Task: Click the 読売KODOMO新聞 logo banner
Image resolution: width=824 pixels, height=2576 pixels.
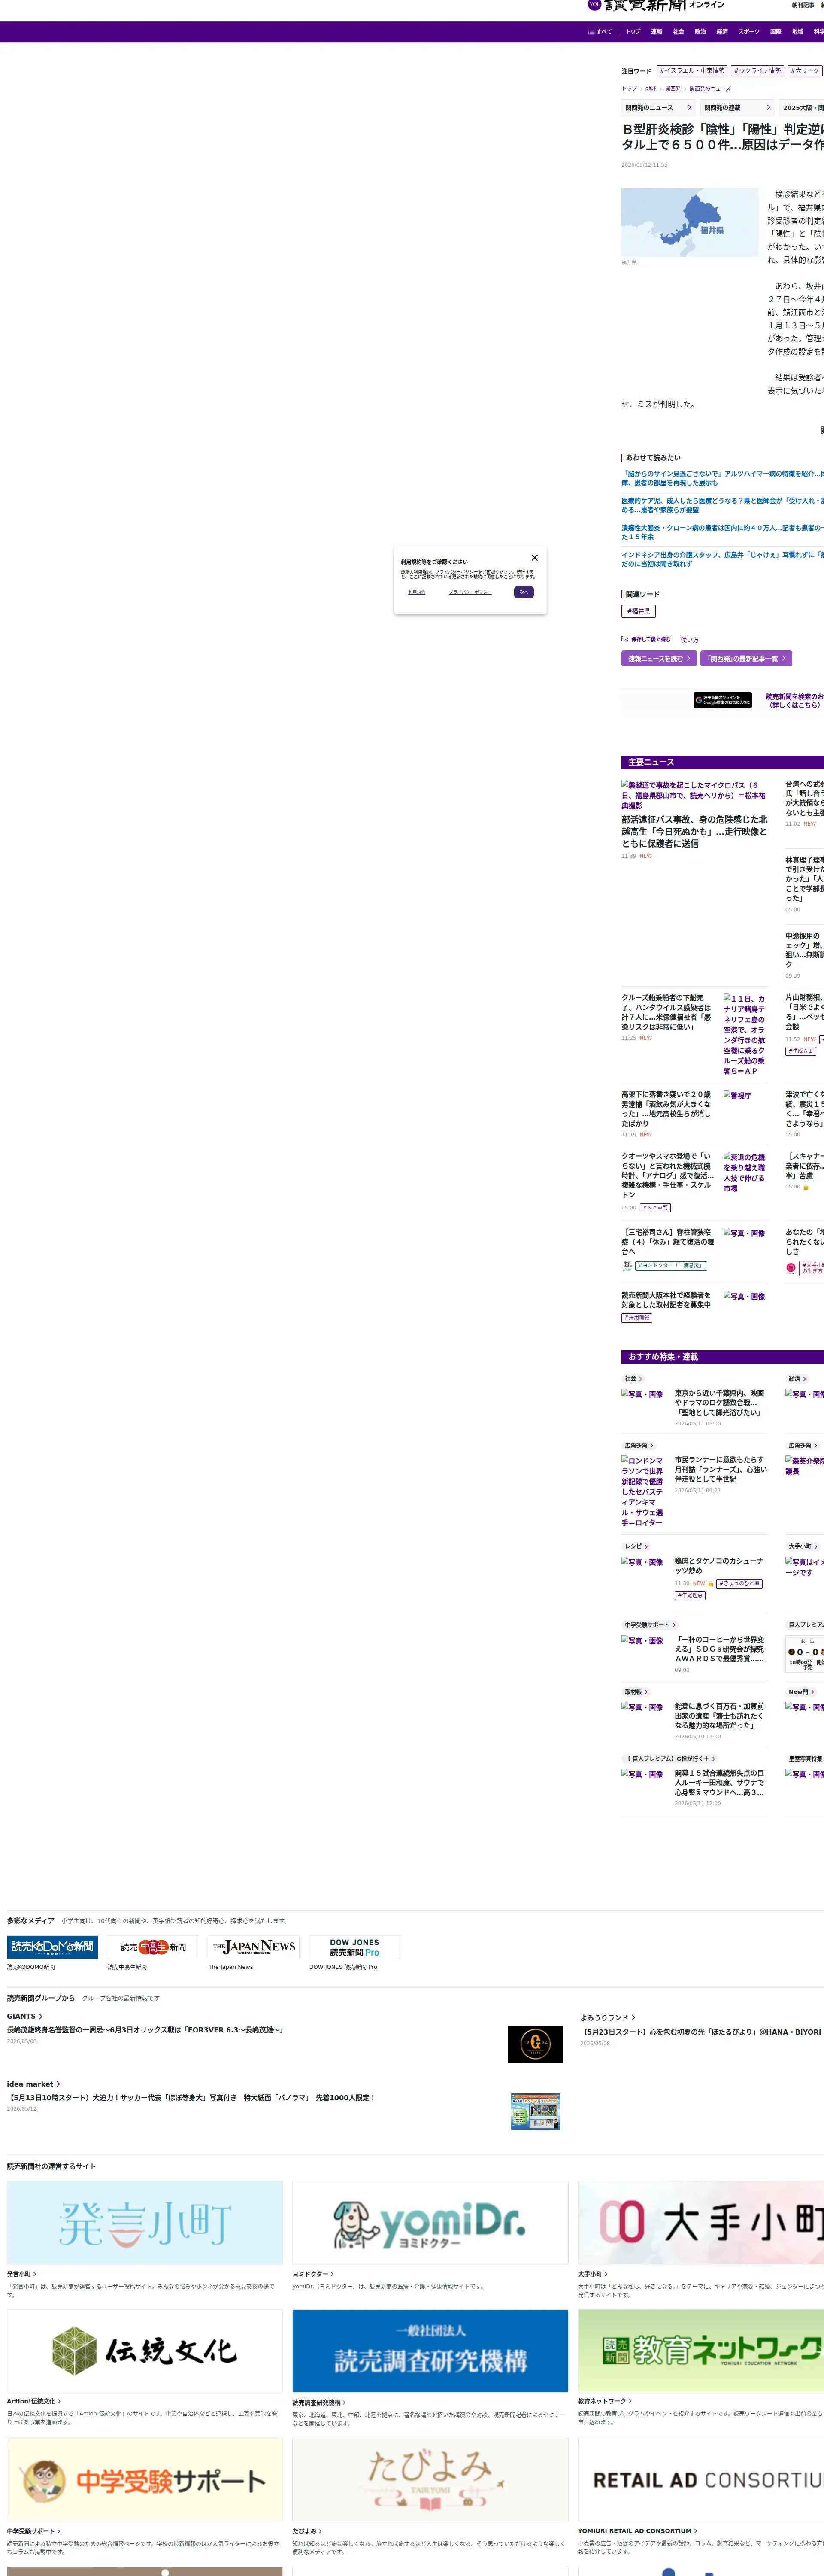Action: point(53,1947)
